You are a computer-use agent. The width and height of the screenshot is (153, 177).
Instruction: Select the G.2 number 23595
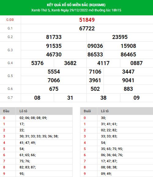[120, 37]
